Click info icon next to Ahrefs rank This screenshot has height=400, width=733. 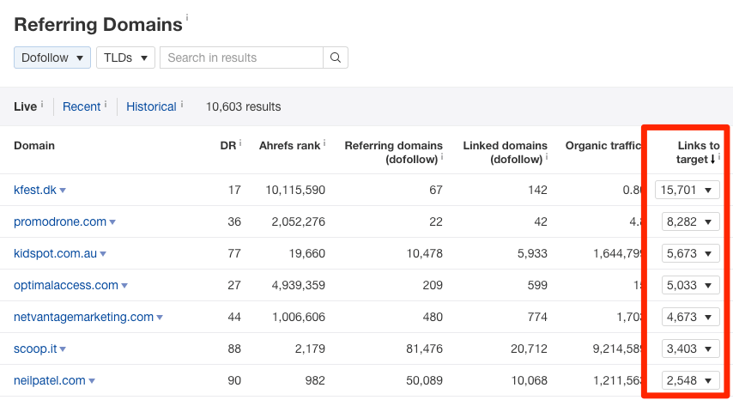[324, 142]
